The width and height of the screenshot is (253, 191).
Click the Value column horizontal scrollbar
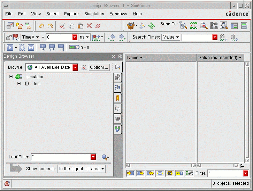click(x=218, y=165)
